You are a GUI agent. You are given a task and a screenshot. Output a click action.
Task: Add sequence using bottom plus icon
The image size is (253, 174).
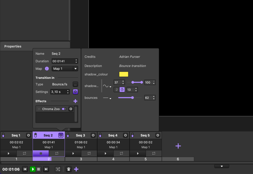tap(76, 169)
